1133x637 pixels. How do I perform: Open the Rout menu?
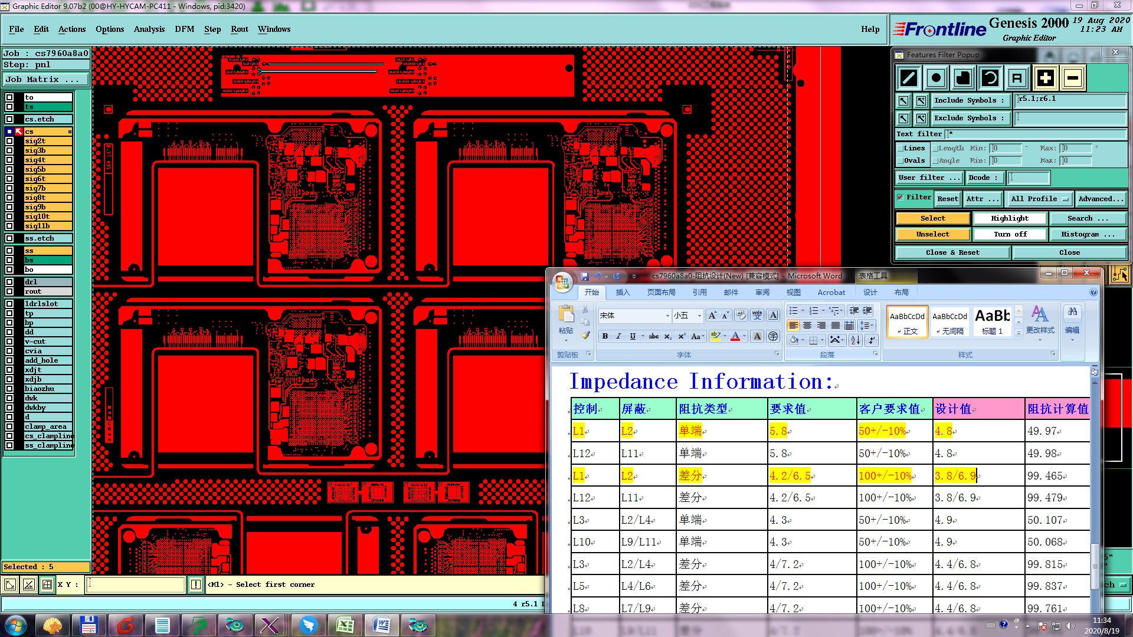click(x=240, y=29)
